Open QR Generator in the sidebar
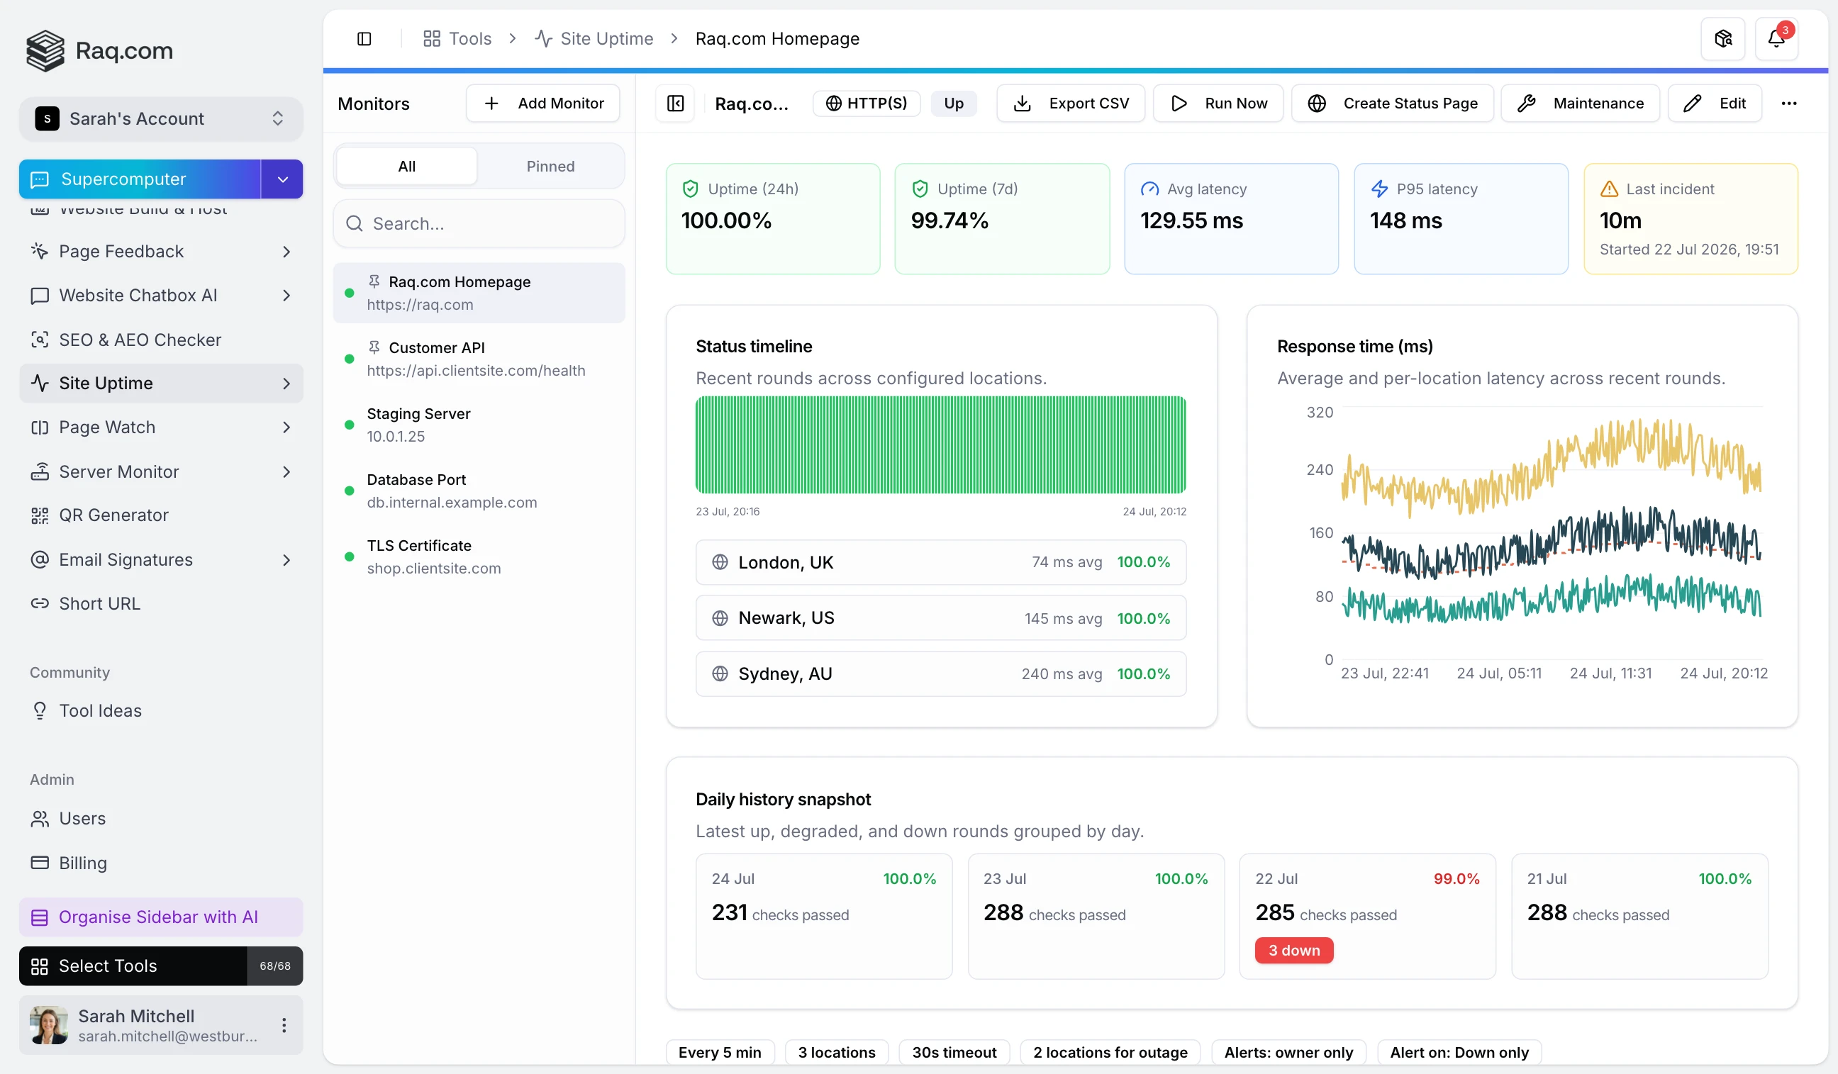The image size is (1838, 1074). [160, 515]
